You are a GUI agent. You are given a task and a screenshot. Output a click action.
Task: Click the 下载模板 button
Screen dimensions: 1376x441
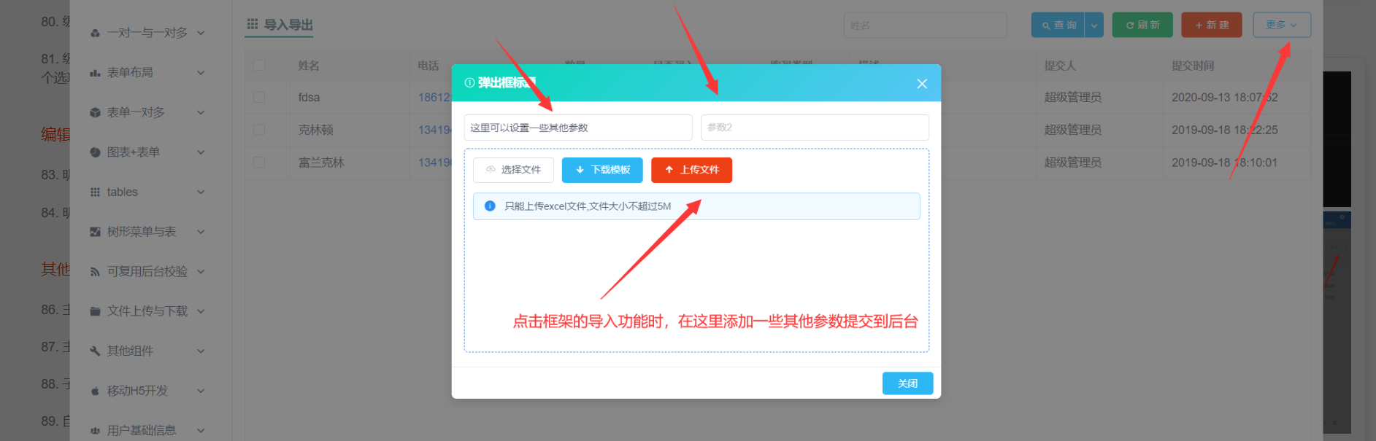602,170
